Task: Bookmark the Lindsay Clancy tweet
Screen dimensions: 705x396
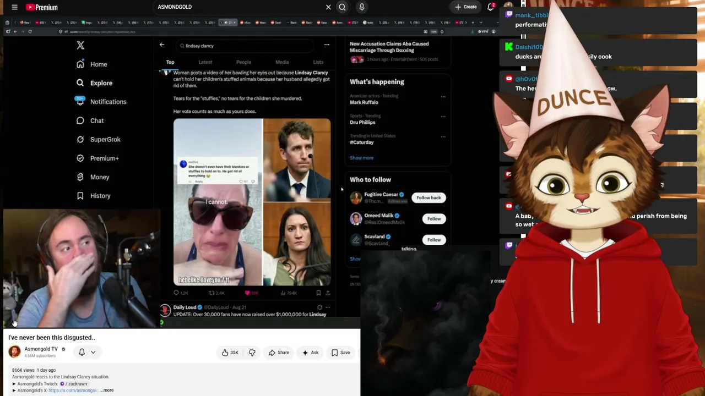Action: (318, 293)
